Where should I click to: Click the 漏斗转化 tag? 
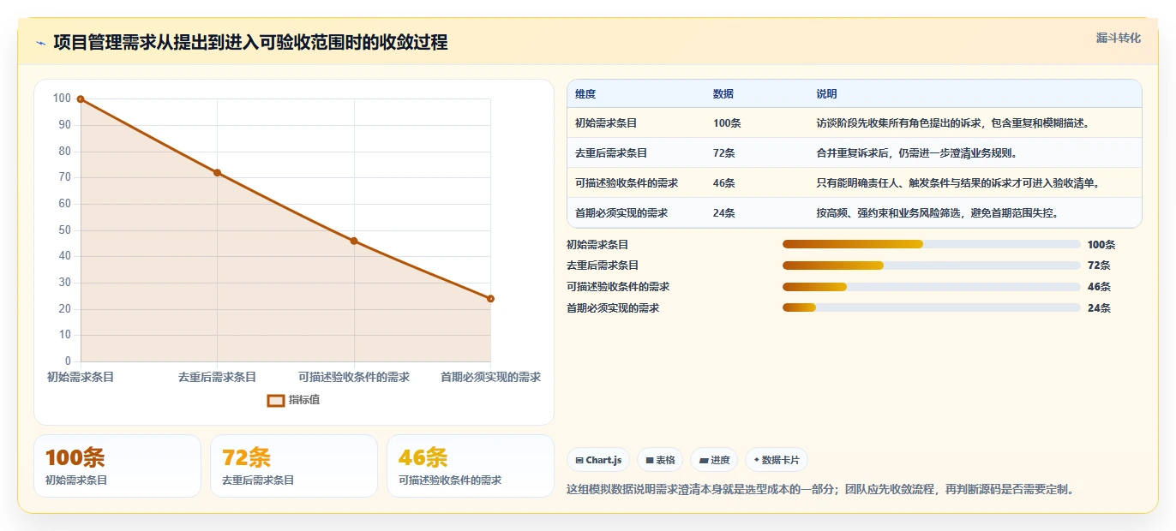tap(1119, 38)
